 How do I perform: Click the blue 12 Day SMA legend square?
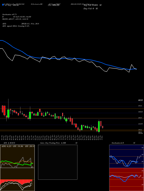pyautogui.click(x=3, y=5)
